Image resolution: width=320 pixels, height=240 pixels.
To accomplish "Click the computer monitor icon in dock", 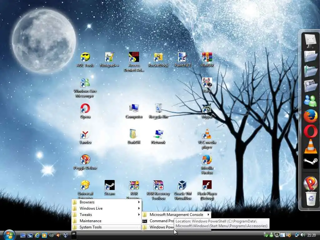I will click(x=310, y=40).
